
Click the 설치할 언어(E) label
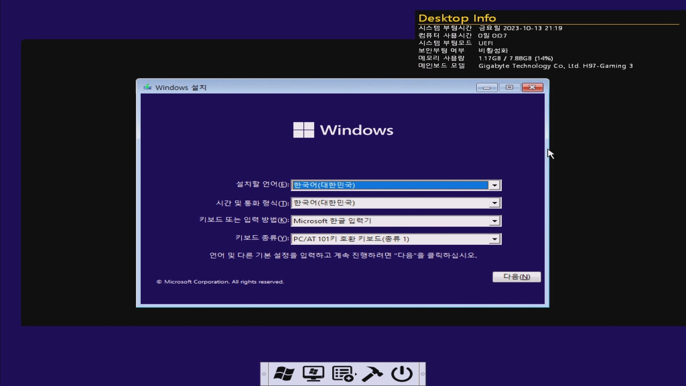[262, 184]
